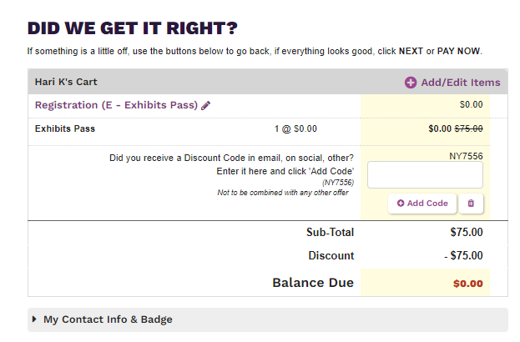Click the quantity text '1 @ $0.00'

click(295, 129)
